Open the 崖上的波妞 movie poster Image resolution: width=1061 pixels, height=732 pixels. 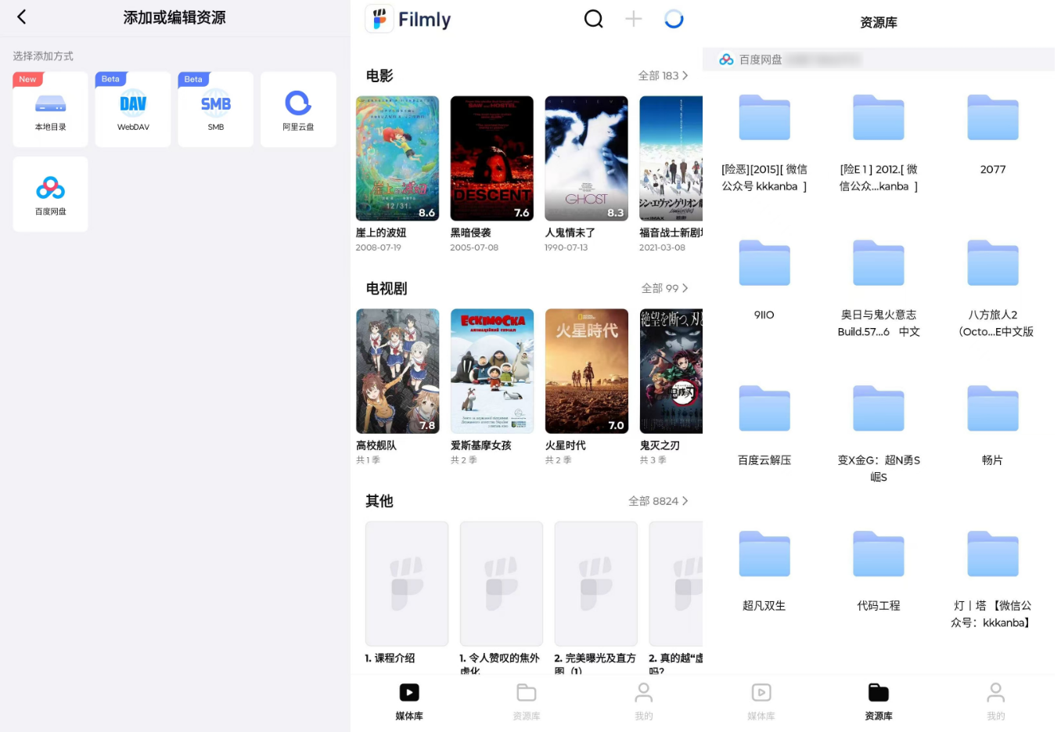[397, 159]
